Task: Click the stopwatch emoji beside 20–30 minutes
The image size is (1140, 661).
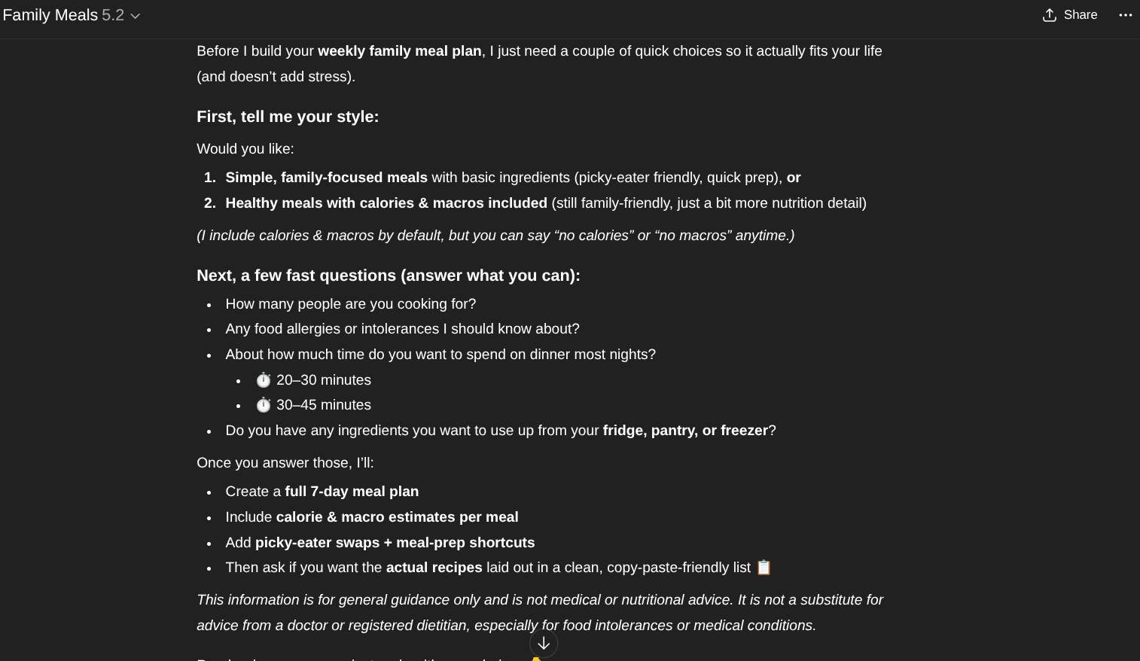Action: click(263, 380)
